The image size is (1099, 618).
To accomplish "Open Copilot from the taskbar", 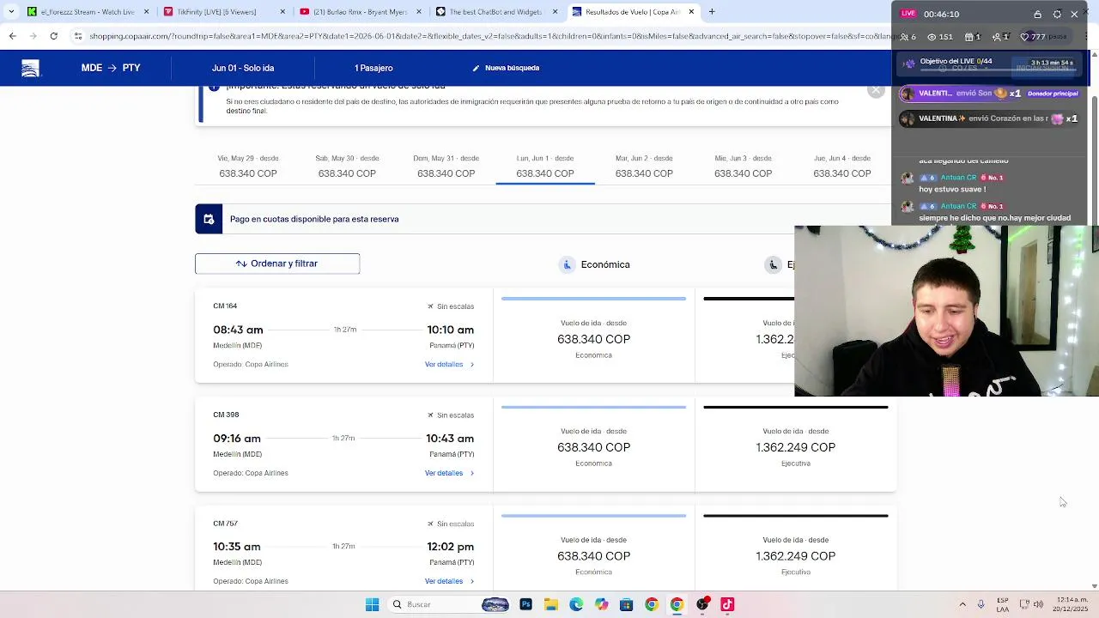I will 601,604.
